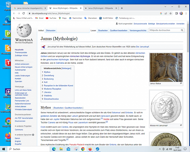
Task: Click the volume icon in system tray
Action: tap(171, 149)
